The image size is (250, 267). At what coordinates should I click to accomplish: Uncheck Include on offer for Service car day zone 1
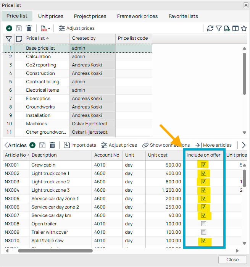coord(203,199)
